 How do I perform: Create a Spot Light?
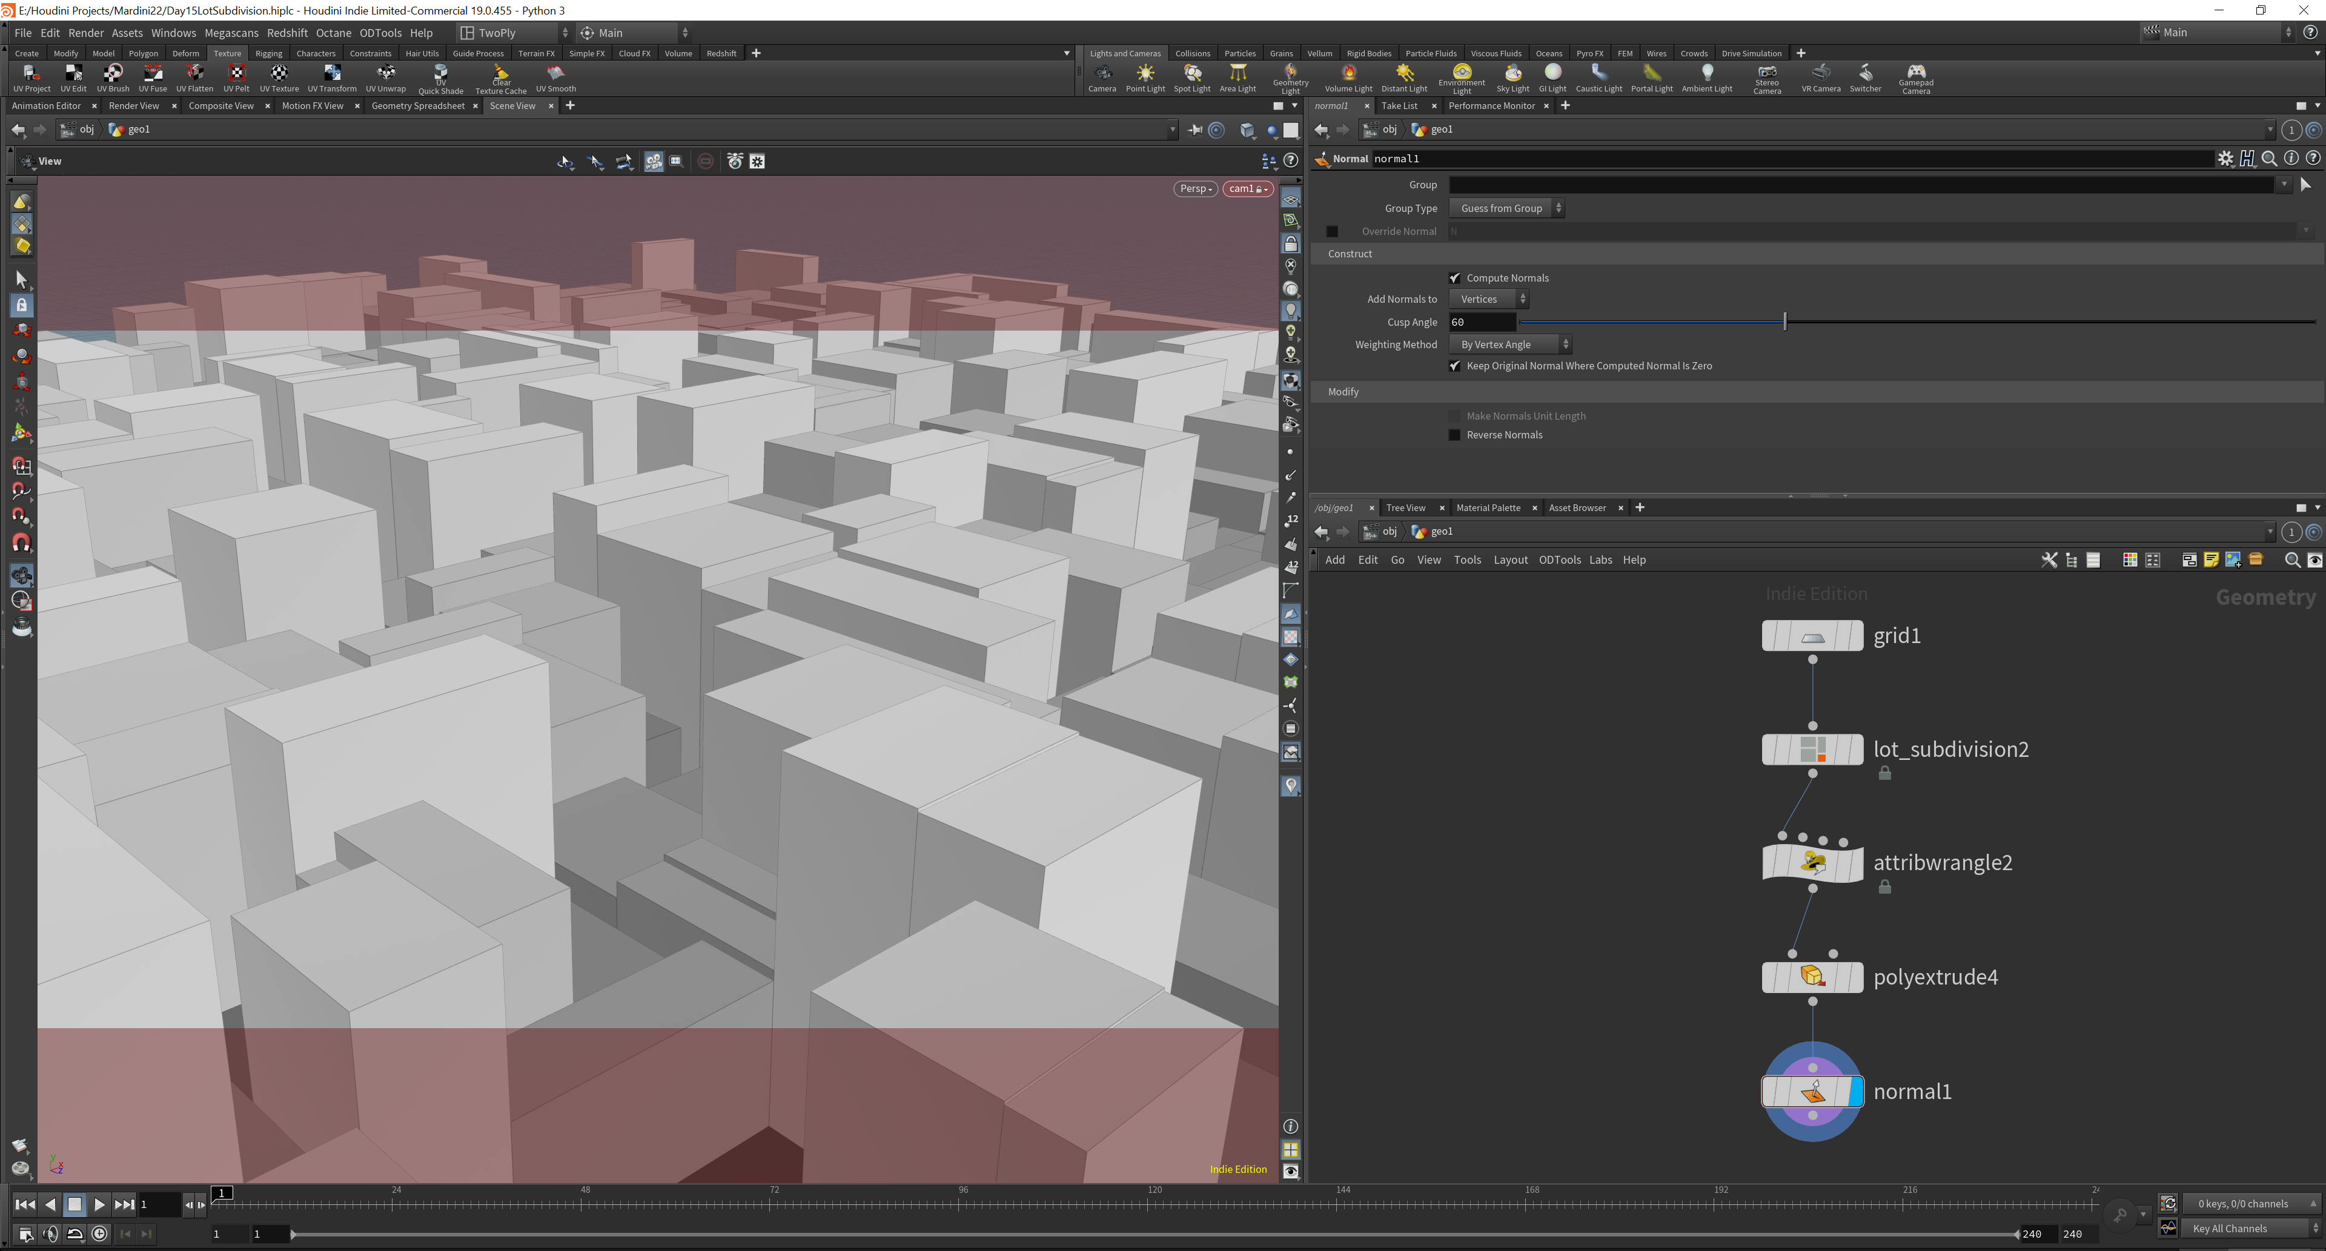(x=1192, y=79)
